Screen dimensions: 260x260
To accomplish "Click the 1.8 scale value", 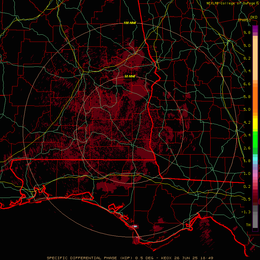I will (x=247, y=161).
